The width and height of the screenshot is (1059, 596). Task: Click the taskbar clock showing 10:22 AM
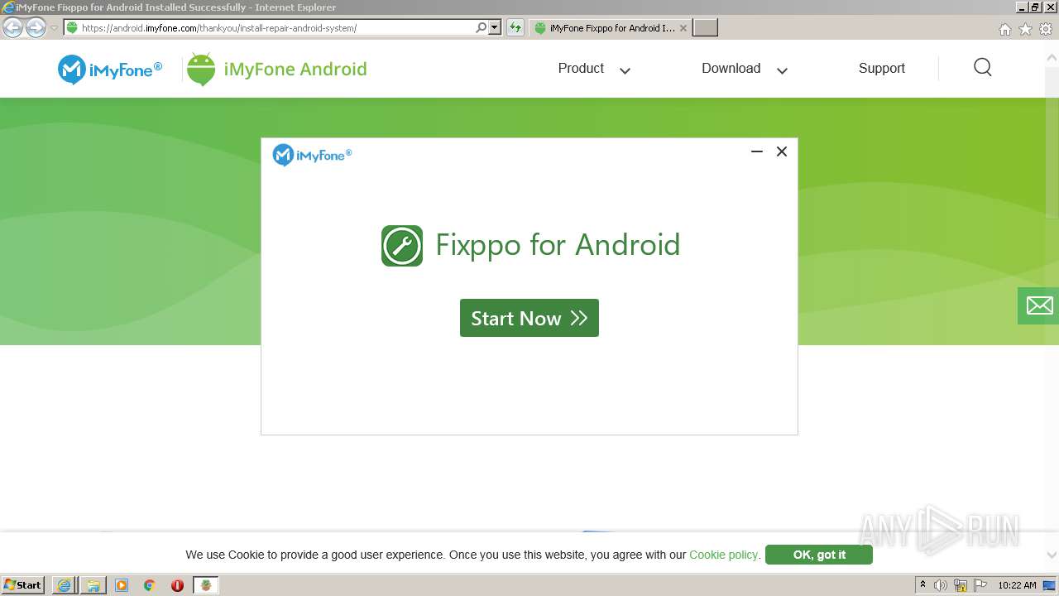[x=1017, y=585]
